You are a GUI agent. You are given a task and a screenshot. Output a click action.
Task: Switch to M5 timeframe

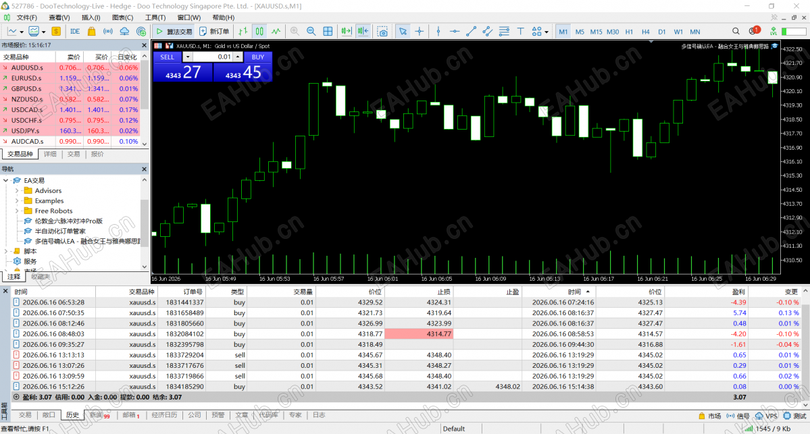[x=580, y=32]
